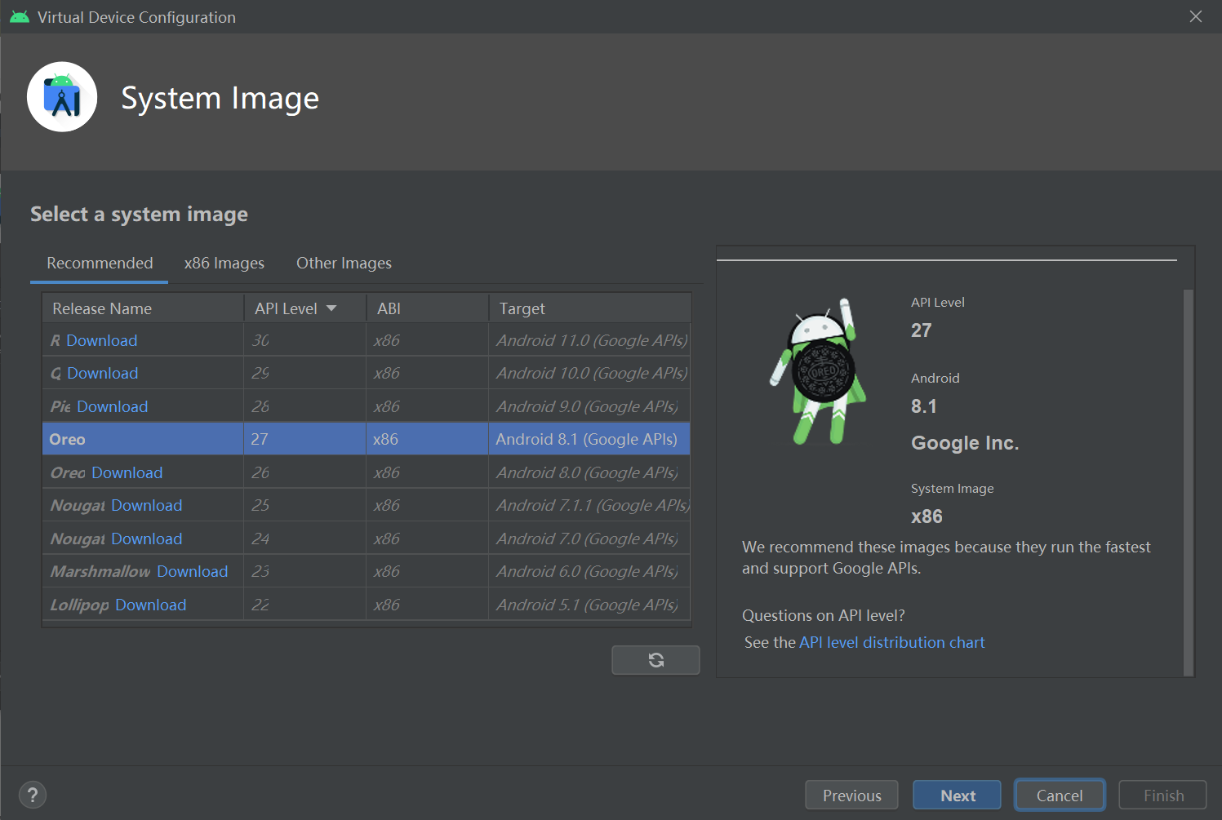
Task: Click the Lollipop release name text
Action: pyautogui.click(x=79, y=605)
